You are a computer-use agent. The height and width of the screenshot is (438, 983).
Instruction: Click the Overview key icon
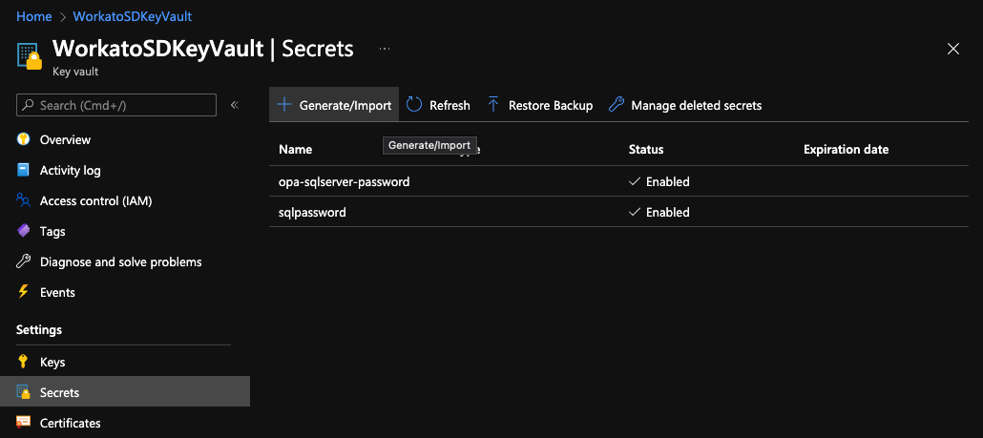click(23, 139)
